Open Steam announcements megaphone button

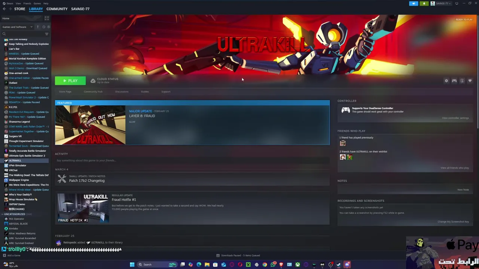[x=414, y=3]
